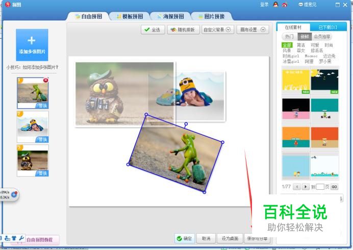Open the 自定义背景 dropdown
Viewport: 353px width, 250px height.
click(x=218, y=30)
